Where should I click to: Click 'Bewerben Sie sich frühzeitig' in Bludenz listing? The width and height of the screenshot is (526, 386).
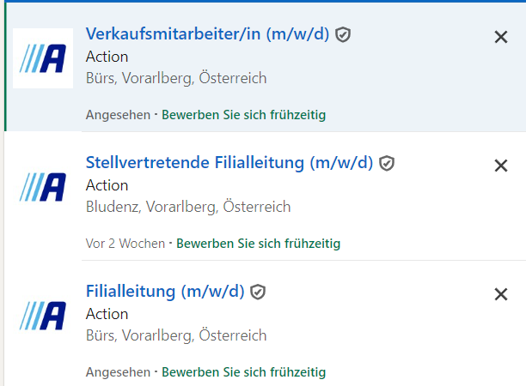pos(259,244)
